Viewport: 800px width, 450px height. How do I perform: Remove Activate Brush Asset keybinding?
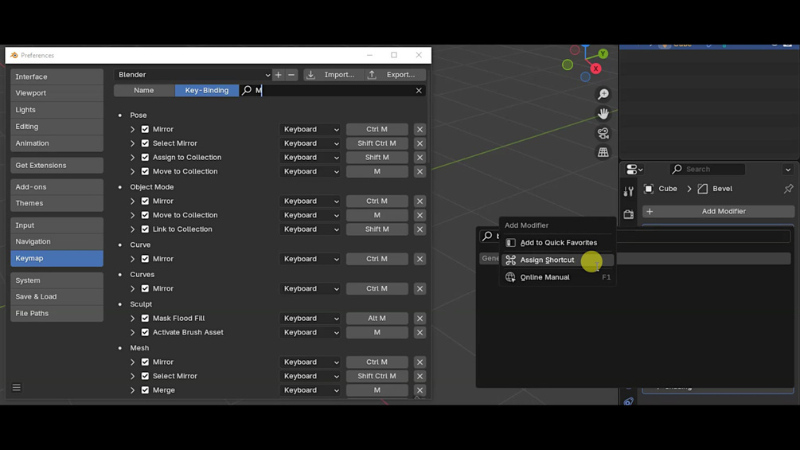(420, 333)
